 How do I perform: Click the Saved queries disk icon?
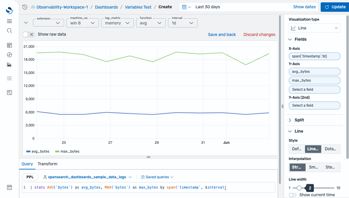pos(143,177)
